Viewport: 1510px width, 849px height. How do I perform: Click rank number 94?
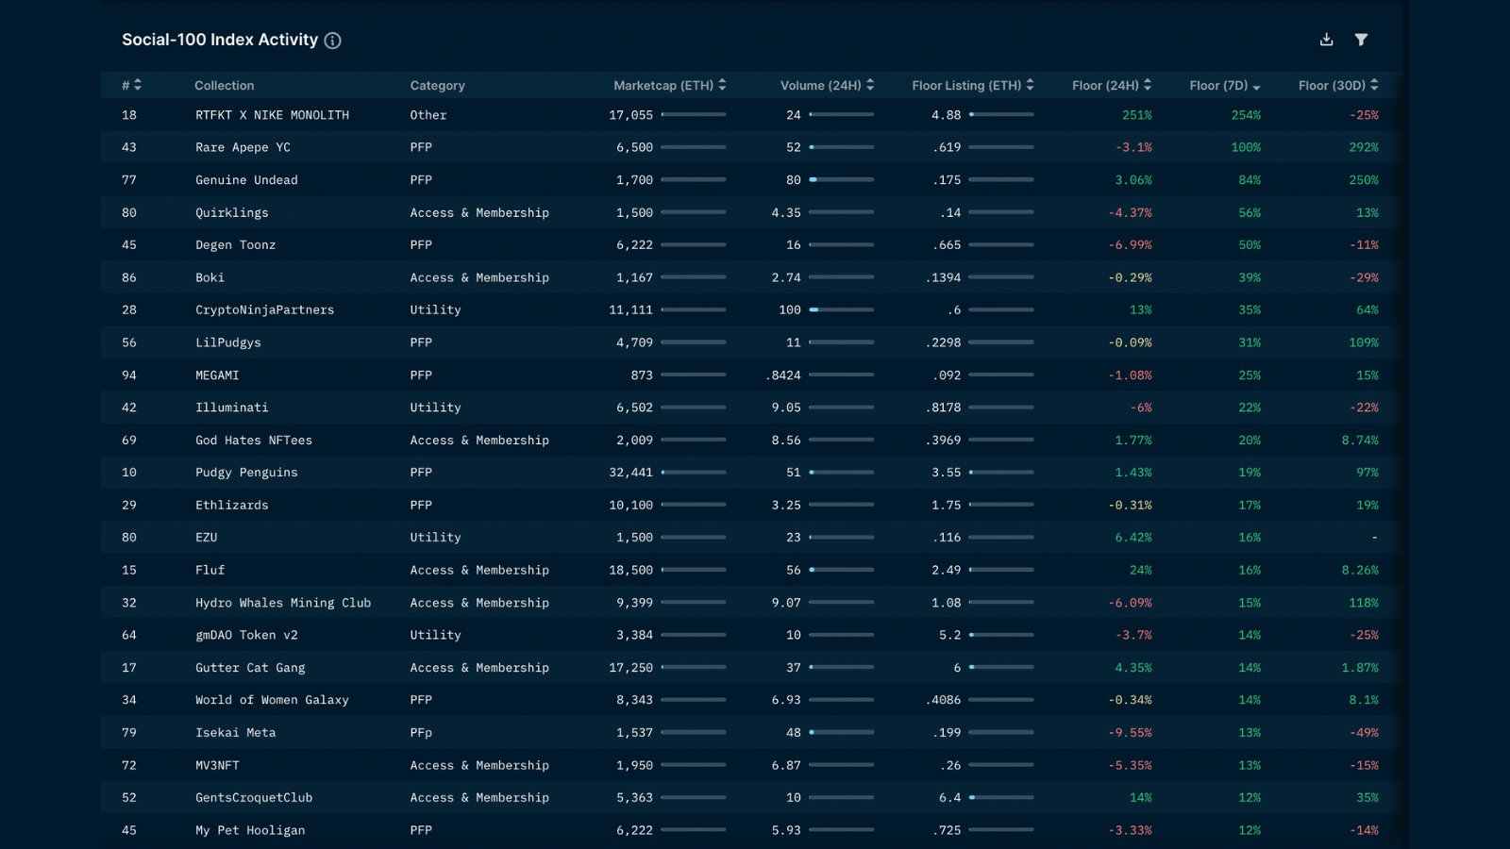point(129,375)
